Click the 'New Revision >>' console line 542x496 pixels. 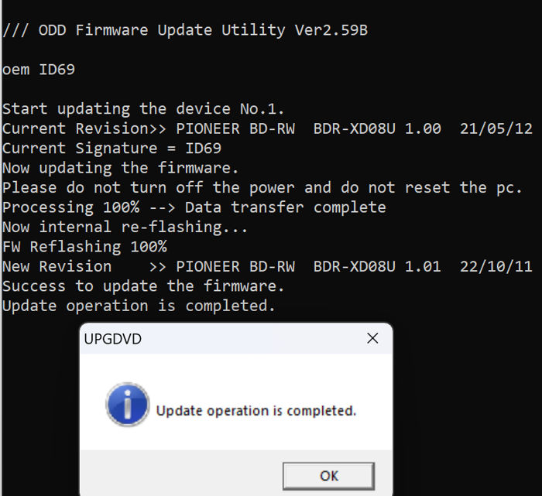(267, 267)
